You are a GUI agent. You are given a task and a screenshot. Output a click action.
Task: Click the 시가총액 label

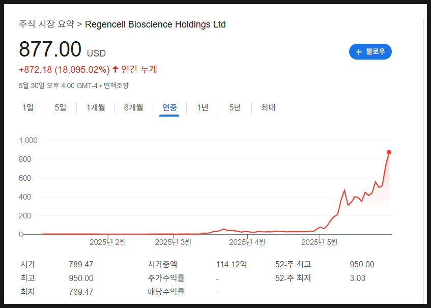click(x=162, y=264)
